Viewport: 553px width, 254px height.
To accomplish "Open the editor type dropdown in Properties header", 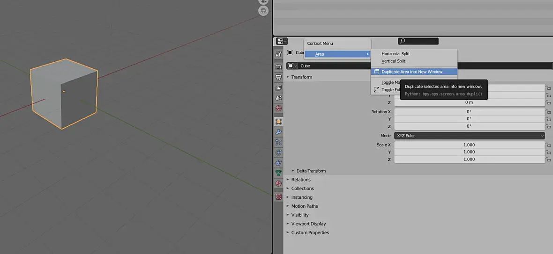I will (282, 42).
